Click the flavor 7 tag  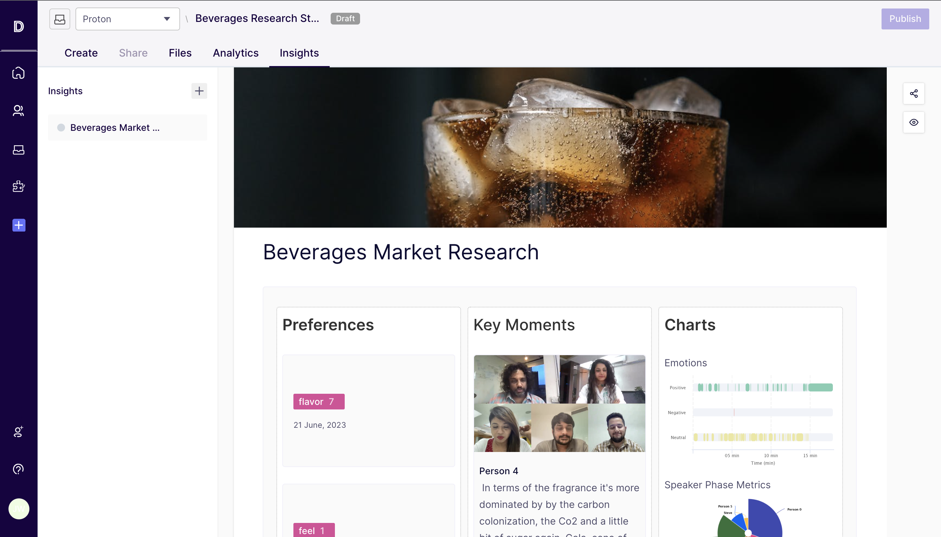click(x=319, y=402)
